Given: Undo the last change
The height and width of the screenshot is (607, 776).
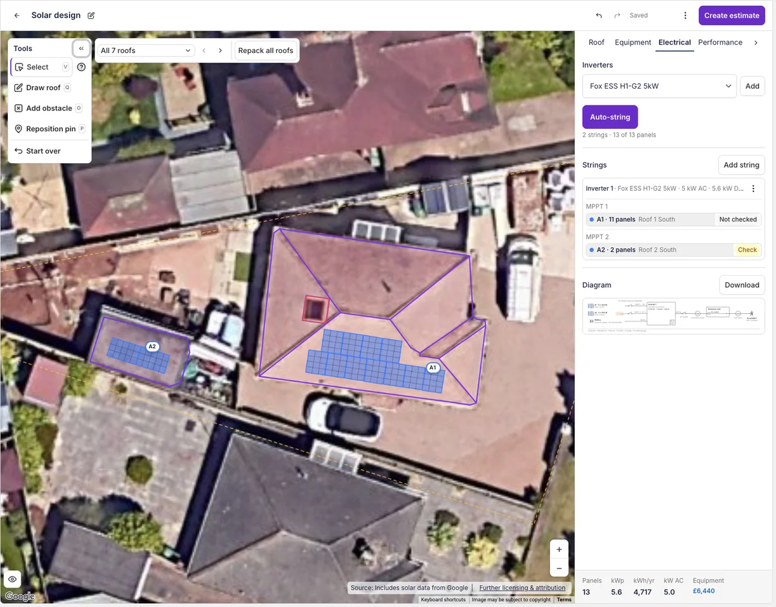Looking at the screenshot, I should (599, 16).
